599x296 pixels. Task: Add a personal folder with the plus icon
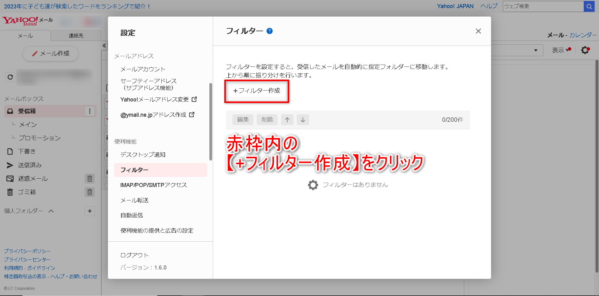click(90, 211)
